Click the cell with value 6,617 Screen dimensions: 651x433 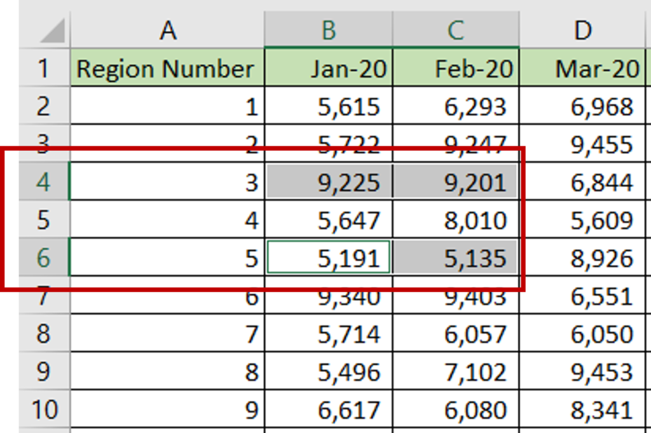[x=328, y=410]
